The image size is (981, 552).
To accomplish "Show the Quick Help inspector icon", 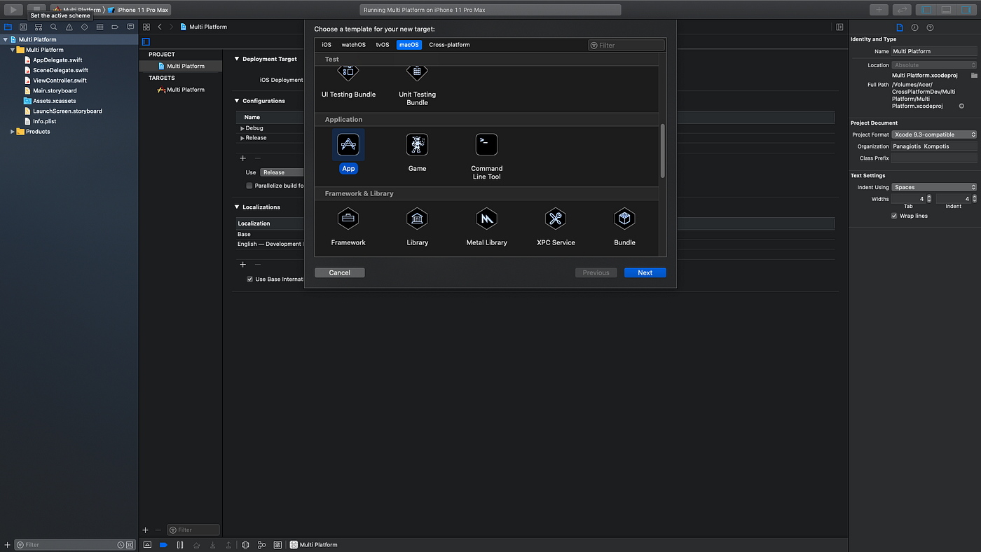I will (x=931, y=27).
